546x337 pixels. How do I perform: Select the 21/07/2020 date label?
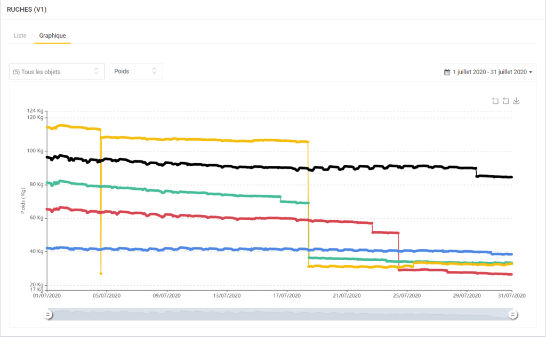347,295
